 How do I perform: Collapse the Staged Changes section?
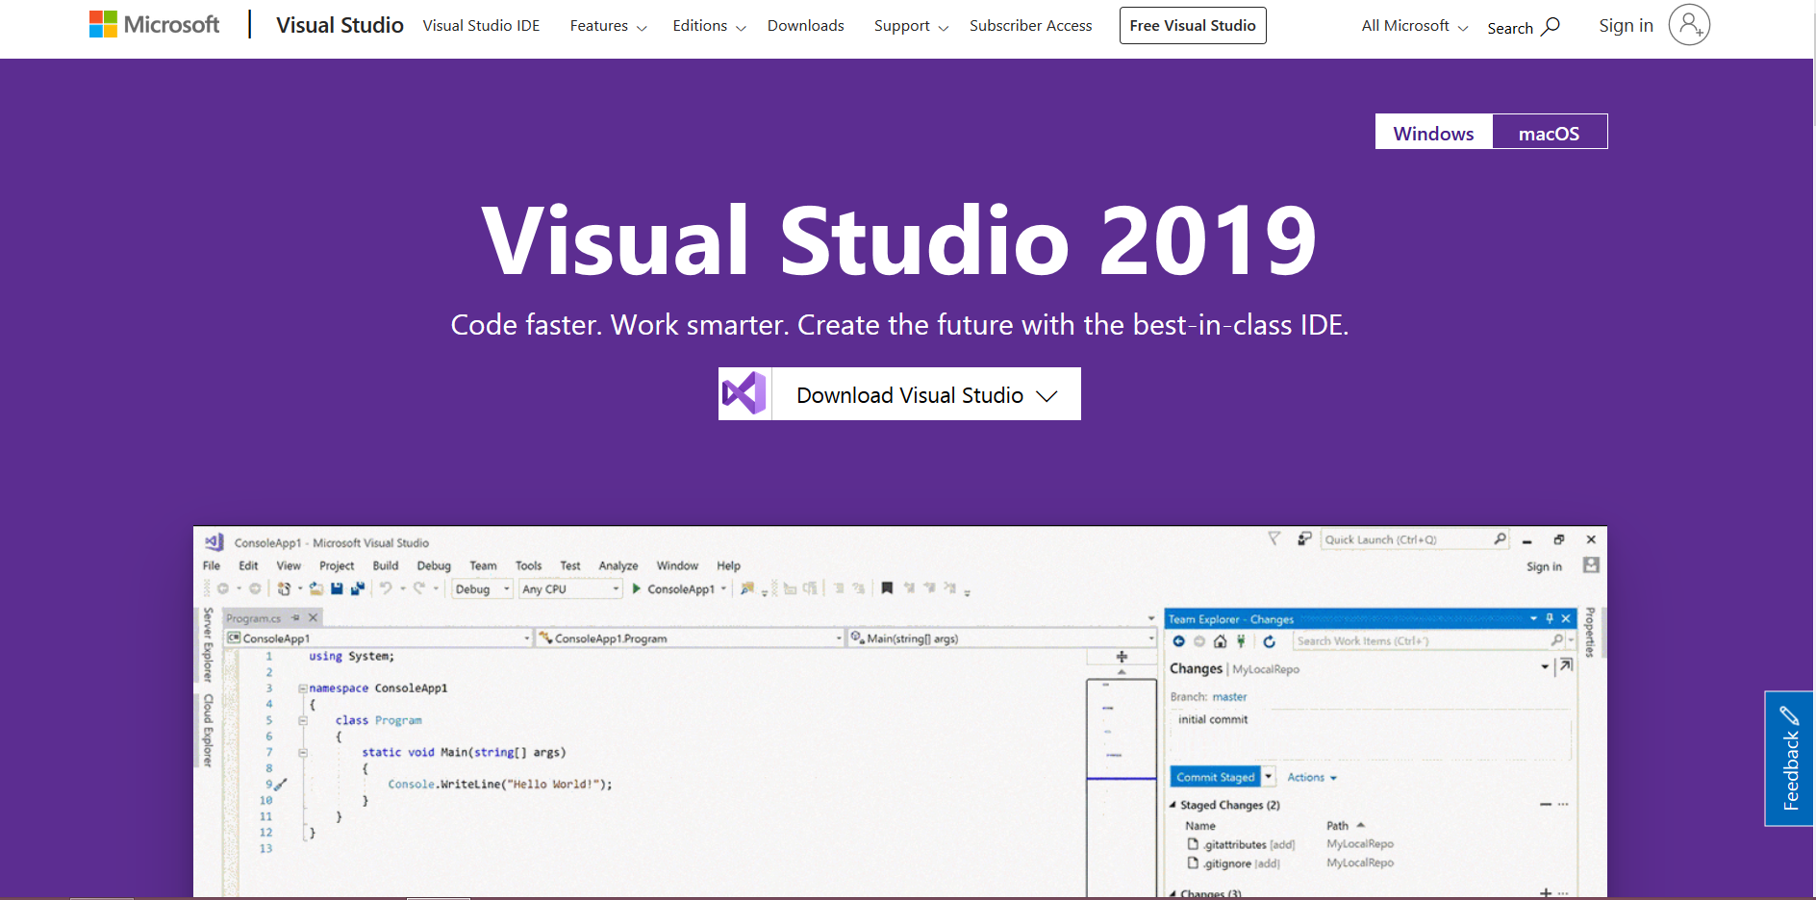coord(1173,805)
